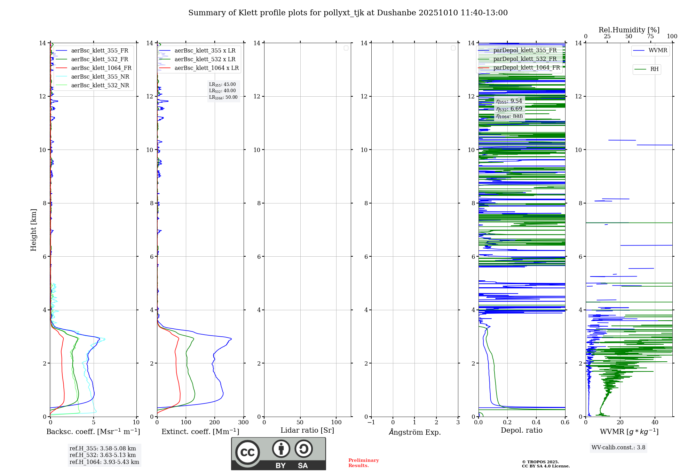The image size is (696, 473).
Task: Click the red line sample beside aerBsc_klett_1064_FR
Action: coord(62,68)
